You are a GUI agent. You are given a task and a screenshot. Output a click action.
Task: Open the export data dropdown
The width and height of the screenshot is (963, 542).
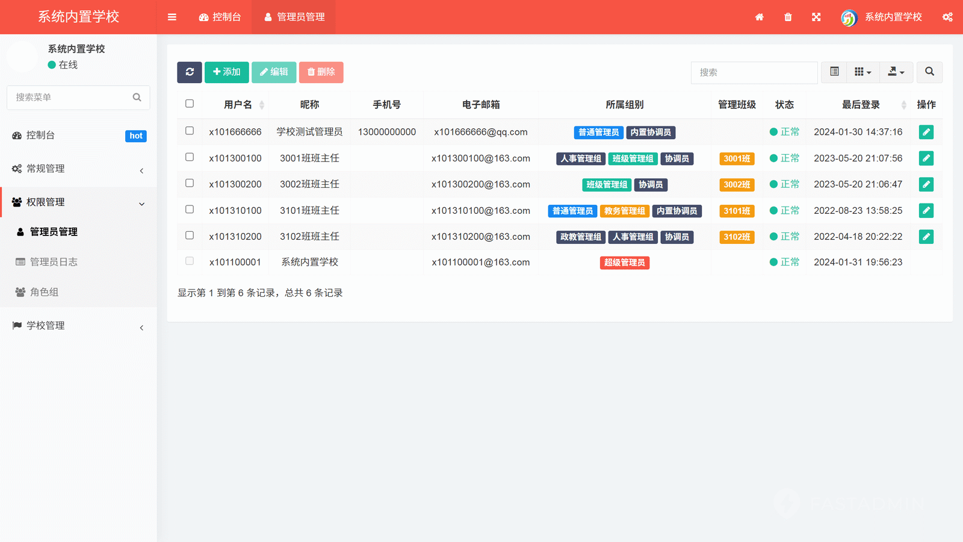896,72
